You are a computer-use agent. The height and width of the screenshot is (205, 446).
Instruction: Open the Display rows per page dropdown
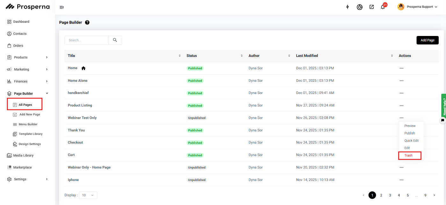88,195
